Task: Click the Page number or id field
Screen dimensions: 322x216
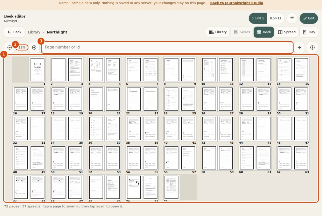Action: 167,47
